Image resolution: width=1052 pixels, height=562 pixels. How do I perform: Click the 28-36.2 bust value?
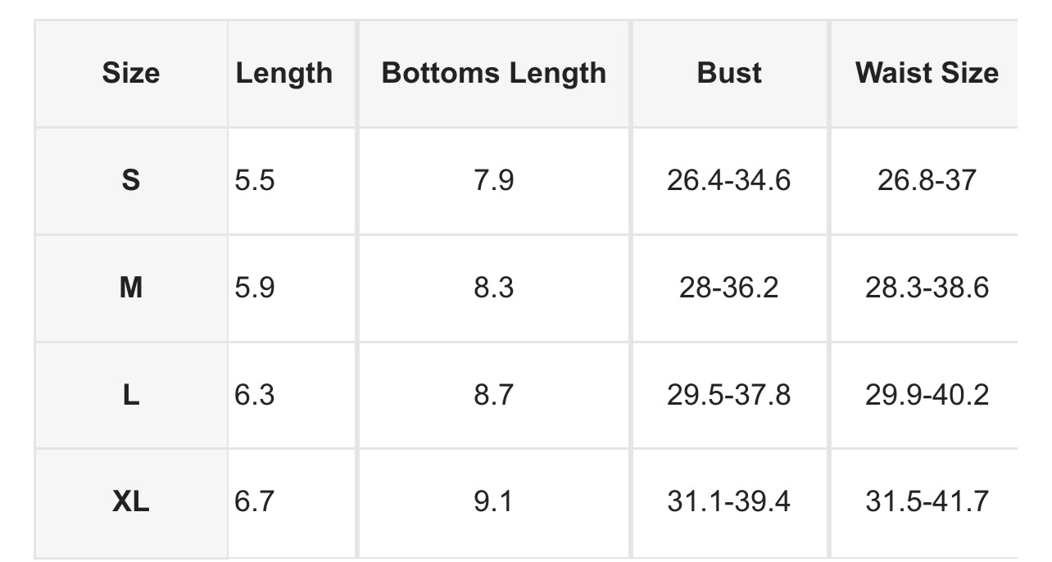[729, 288]
